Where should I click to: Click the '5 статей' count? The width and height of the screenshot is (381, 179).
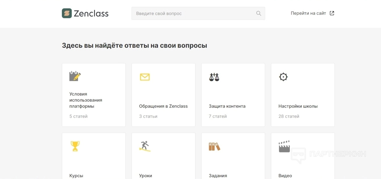click(78, 116)
